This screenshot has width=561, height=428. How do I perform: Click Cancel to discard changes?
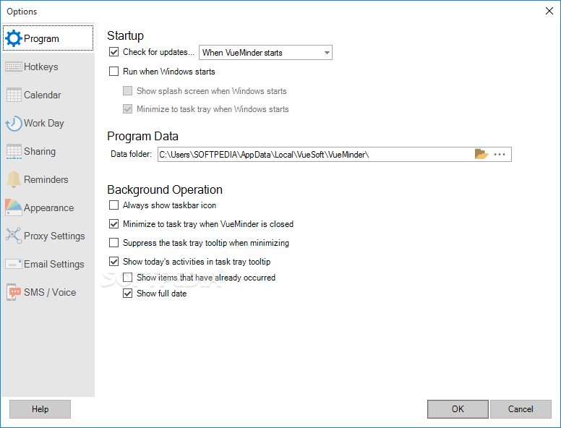521,409
